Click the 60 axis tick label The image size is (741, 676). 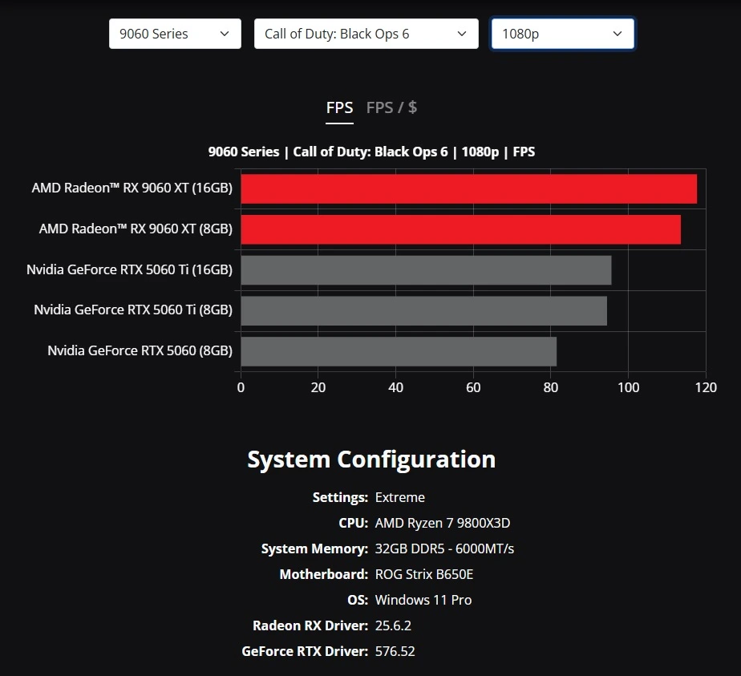473,387
